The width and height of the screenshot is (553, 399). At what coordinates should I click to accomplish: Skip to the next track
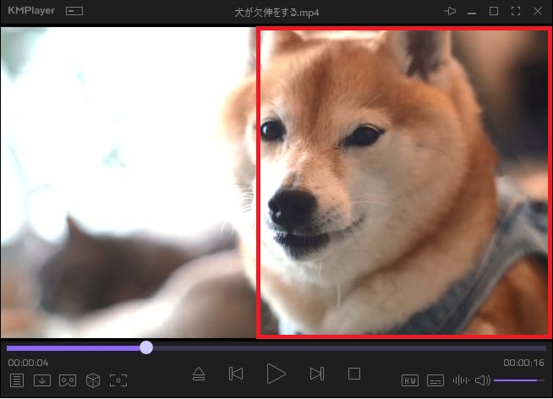(317, 374)
